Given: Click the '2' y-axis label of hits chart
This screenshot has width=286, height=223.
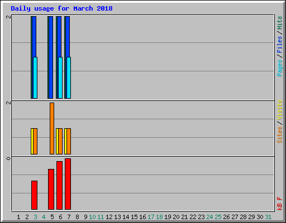Looking at the screenshot, I should 8,17.
